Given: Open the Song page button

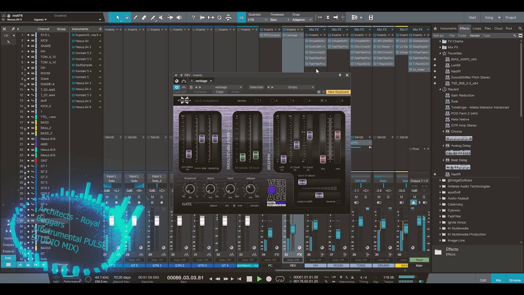Looking at the screenshot, I should (489, 18).
